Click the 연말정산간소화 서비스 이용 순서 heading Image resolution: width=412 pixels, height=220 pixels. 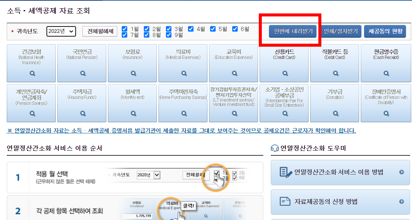(x=54, y=148)
